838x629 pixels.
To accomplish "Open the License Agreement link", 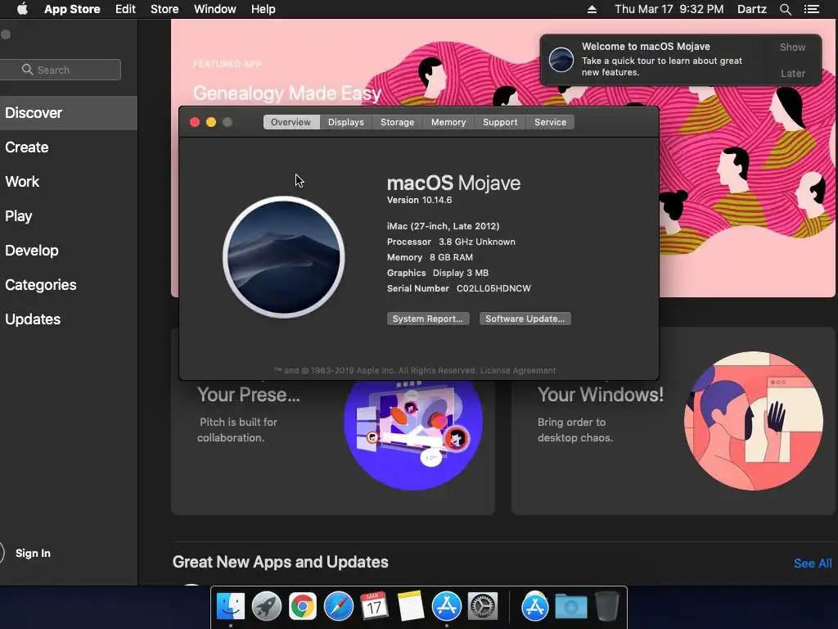I will pyautogui.click(x=518, y=370).
